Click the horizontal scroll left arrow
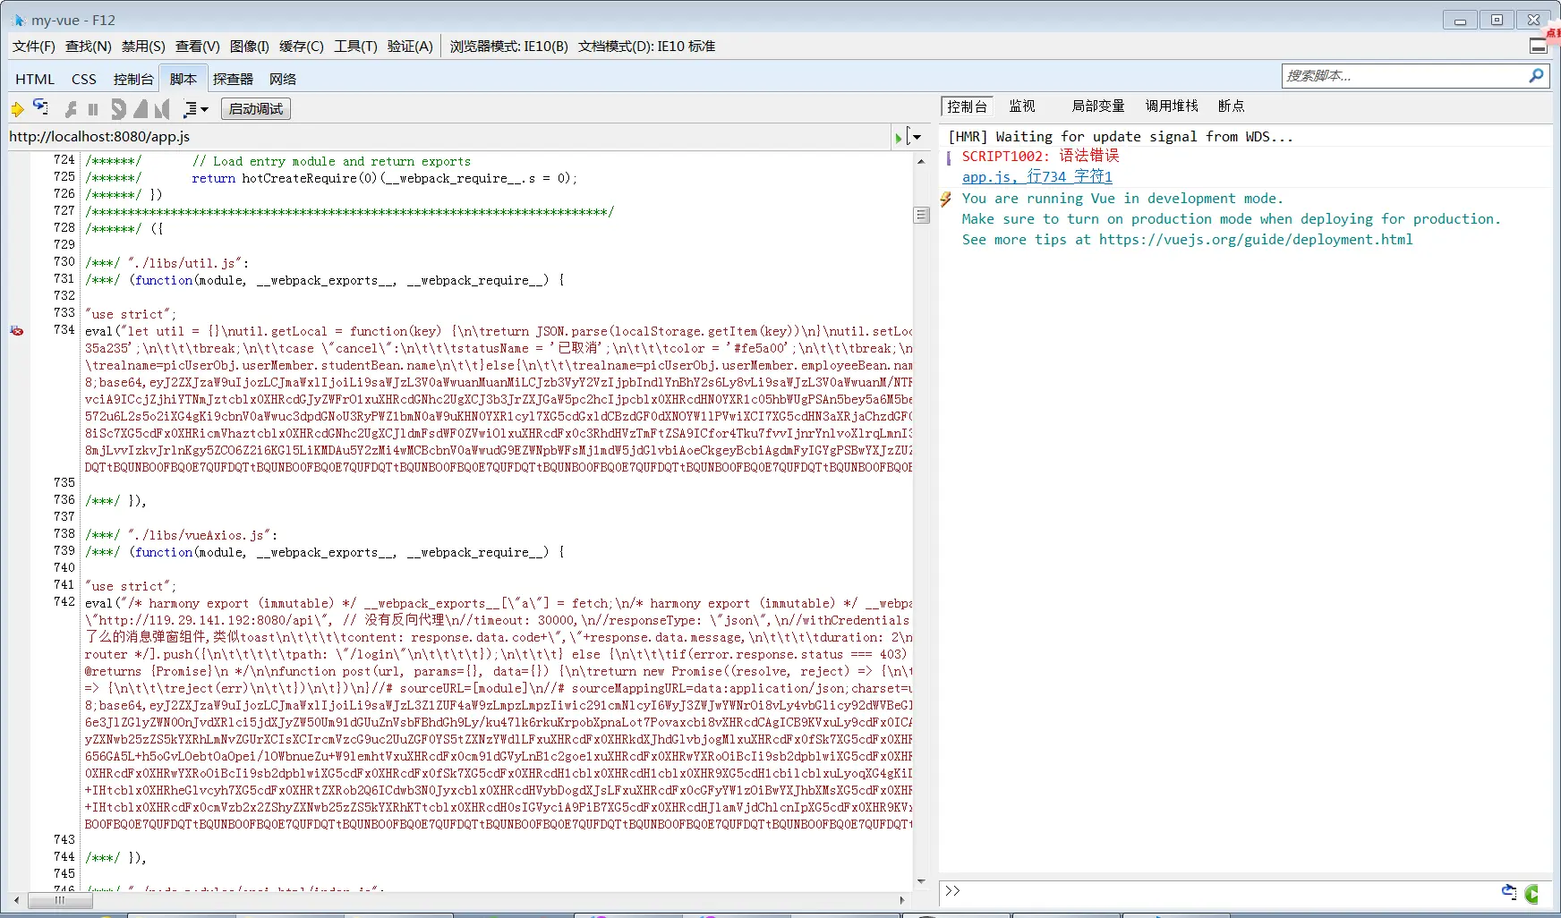1561x918 pixels. (x=16, y=901)
